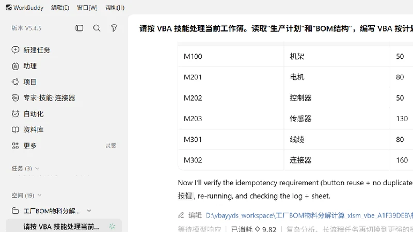Screen dimensions: 413x232
Task: Click quantity 130 in the M203 row
Action: (402, 119)
